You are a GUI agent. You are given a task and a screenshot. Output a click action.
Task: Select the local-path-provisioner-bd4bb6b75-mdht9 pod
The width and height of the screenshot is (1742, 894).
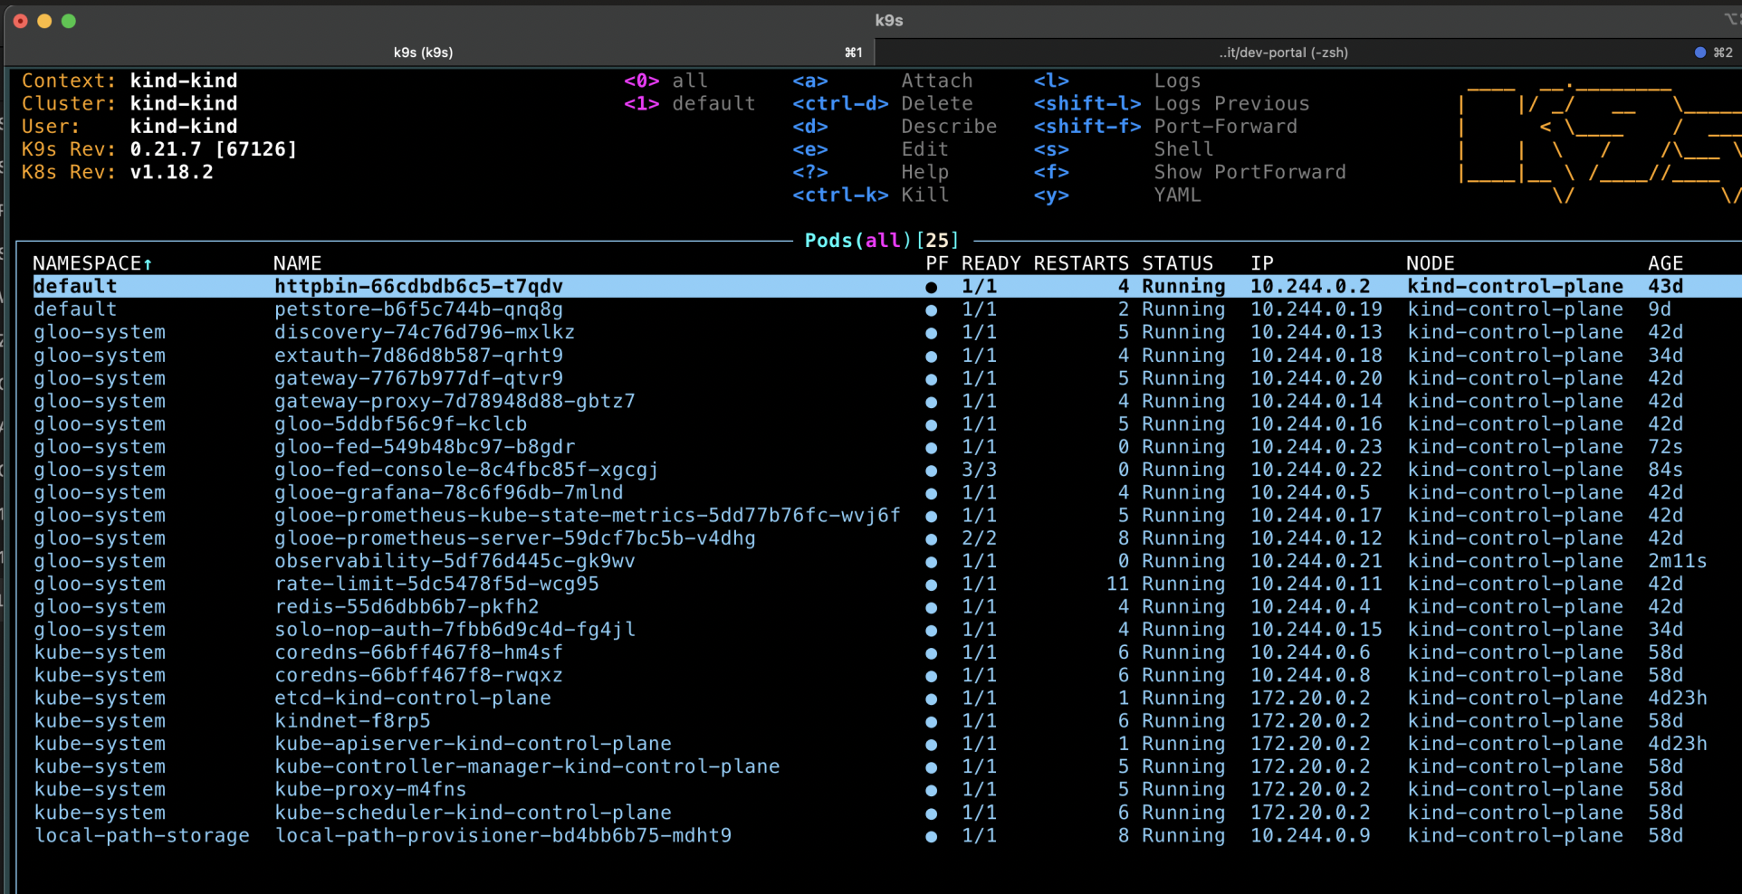tap(502, 835)
